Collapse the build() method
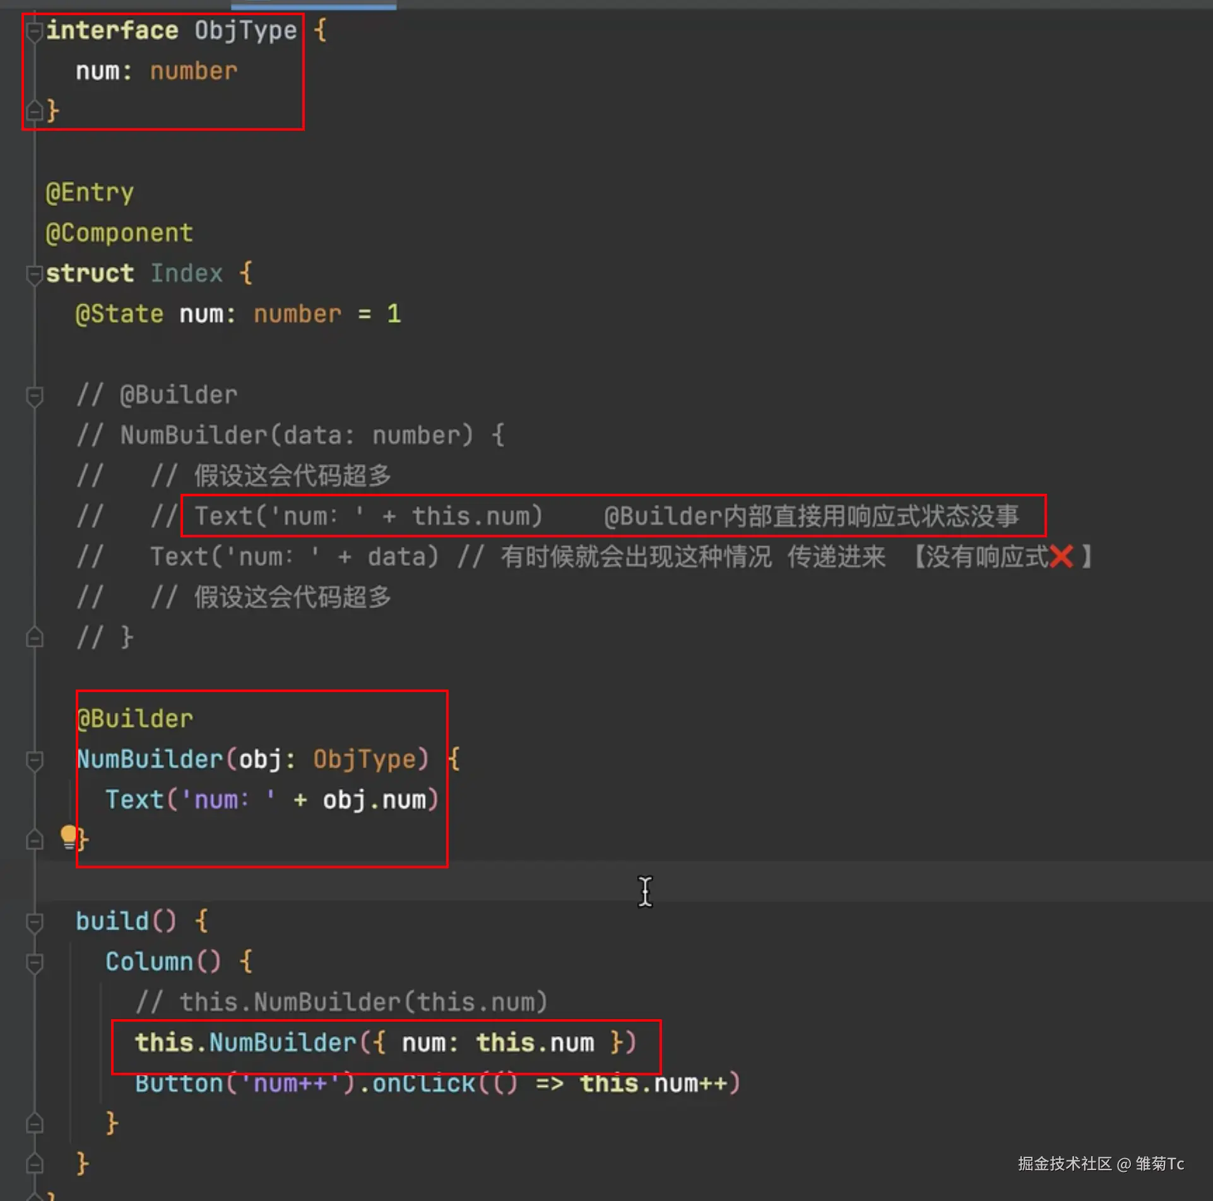 pyautogui.click(x=35, y=922)
